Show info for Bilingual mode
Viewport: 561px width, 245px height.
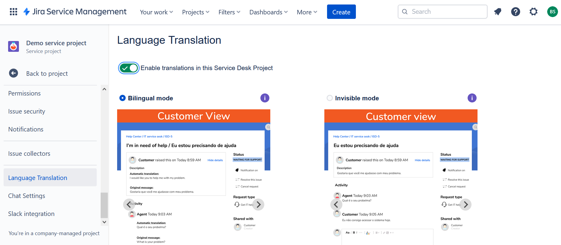265,98
